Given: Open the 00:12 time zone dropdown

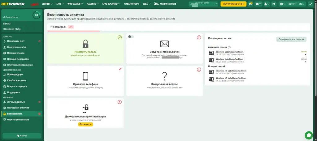Looking at the screenshot, I should click(292, 4).
